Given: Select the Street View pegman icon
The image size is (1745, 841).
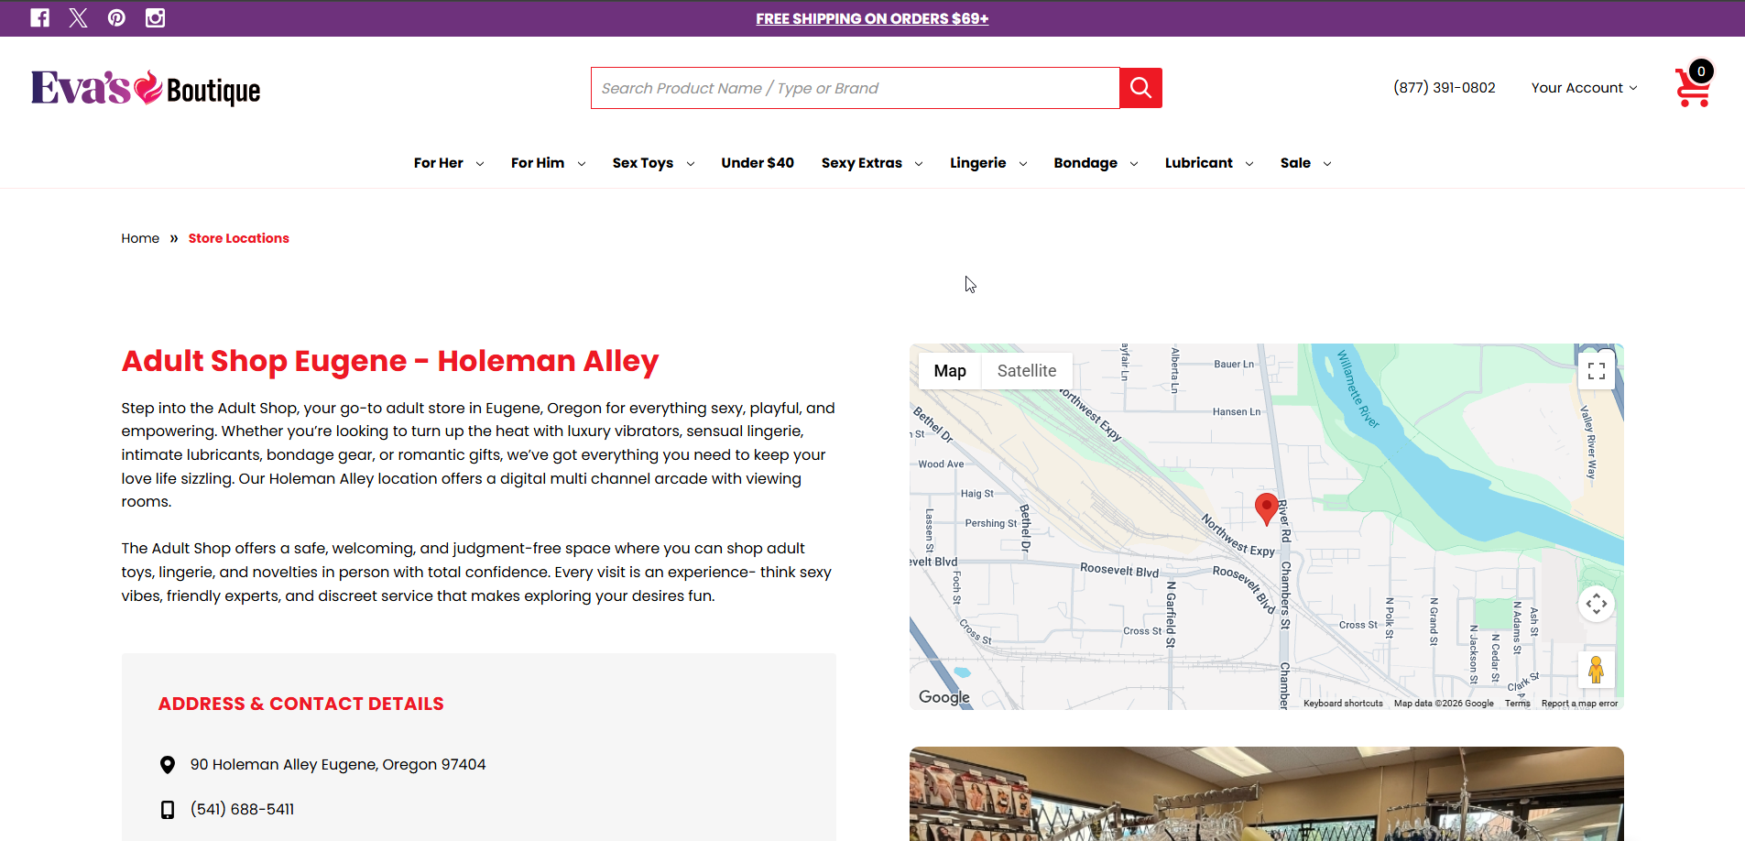Looking at the screenshot, I should pyautogui.click(x=1596, y=670).
